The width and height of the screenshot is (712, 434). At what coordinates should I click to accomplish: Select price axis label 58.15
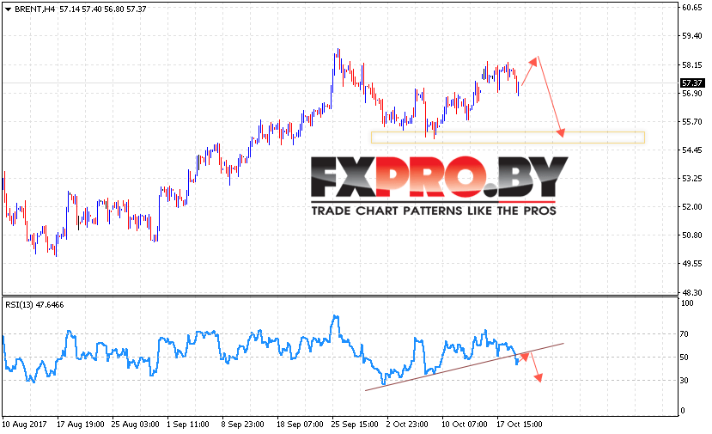point(692,65)
